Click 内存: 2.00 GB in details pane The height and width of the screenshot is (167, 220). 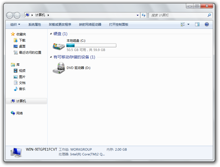tap(117, 150)
